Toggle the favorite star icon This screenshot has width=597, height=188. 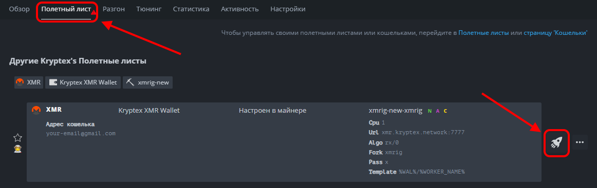pyautogui.click(x=18, y=138)
